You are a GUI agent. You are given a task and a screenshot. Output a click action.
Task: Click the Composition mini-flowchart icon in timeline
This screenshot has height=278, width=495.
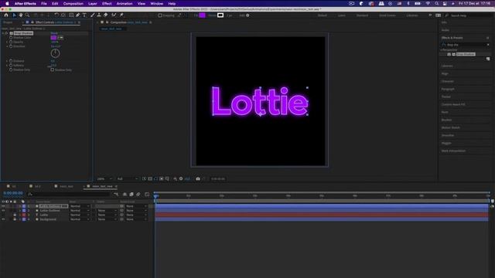click(x=116, y=194)
